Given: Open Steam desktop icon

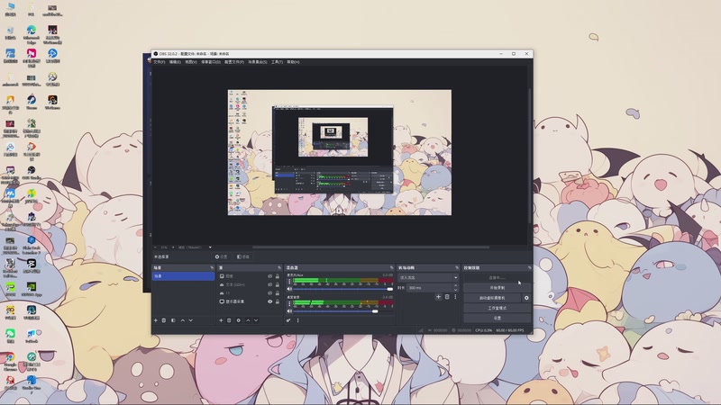Looking at the screenshot, I should point(32,102).
